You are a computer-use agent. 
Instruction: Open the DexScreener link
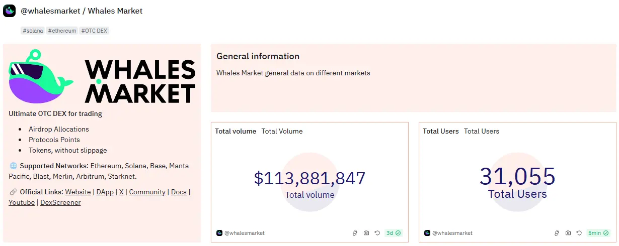tap(60, 202)
